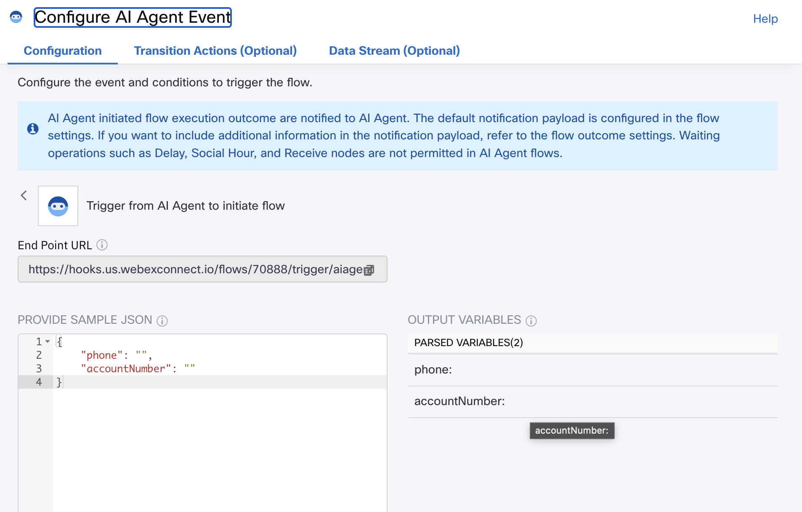
Task: Select the phone: output variable row
Action: click(592, 370)
